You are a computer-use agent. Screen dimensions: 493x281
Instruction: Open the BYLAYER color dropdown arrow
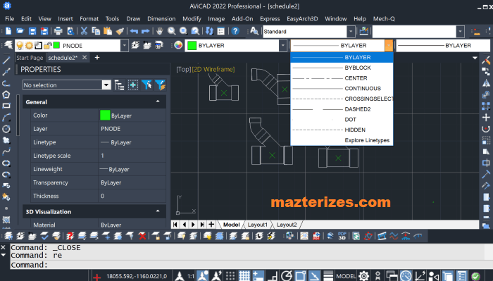click(283, 46)
